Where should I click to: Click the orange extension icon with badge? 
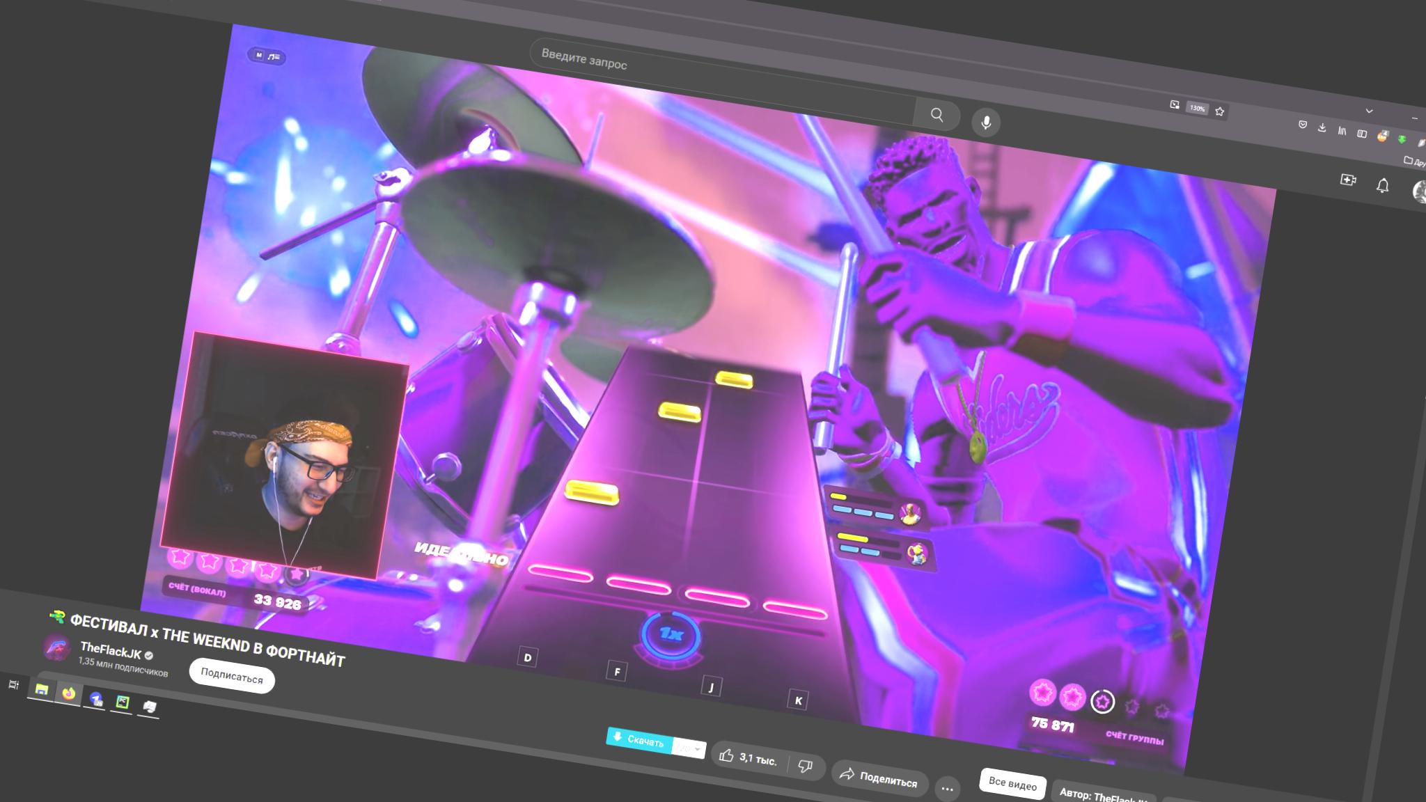point(1382,136)
